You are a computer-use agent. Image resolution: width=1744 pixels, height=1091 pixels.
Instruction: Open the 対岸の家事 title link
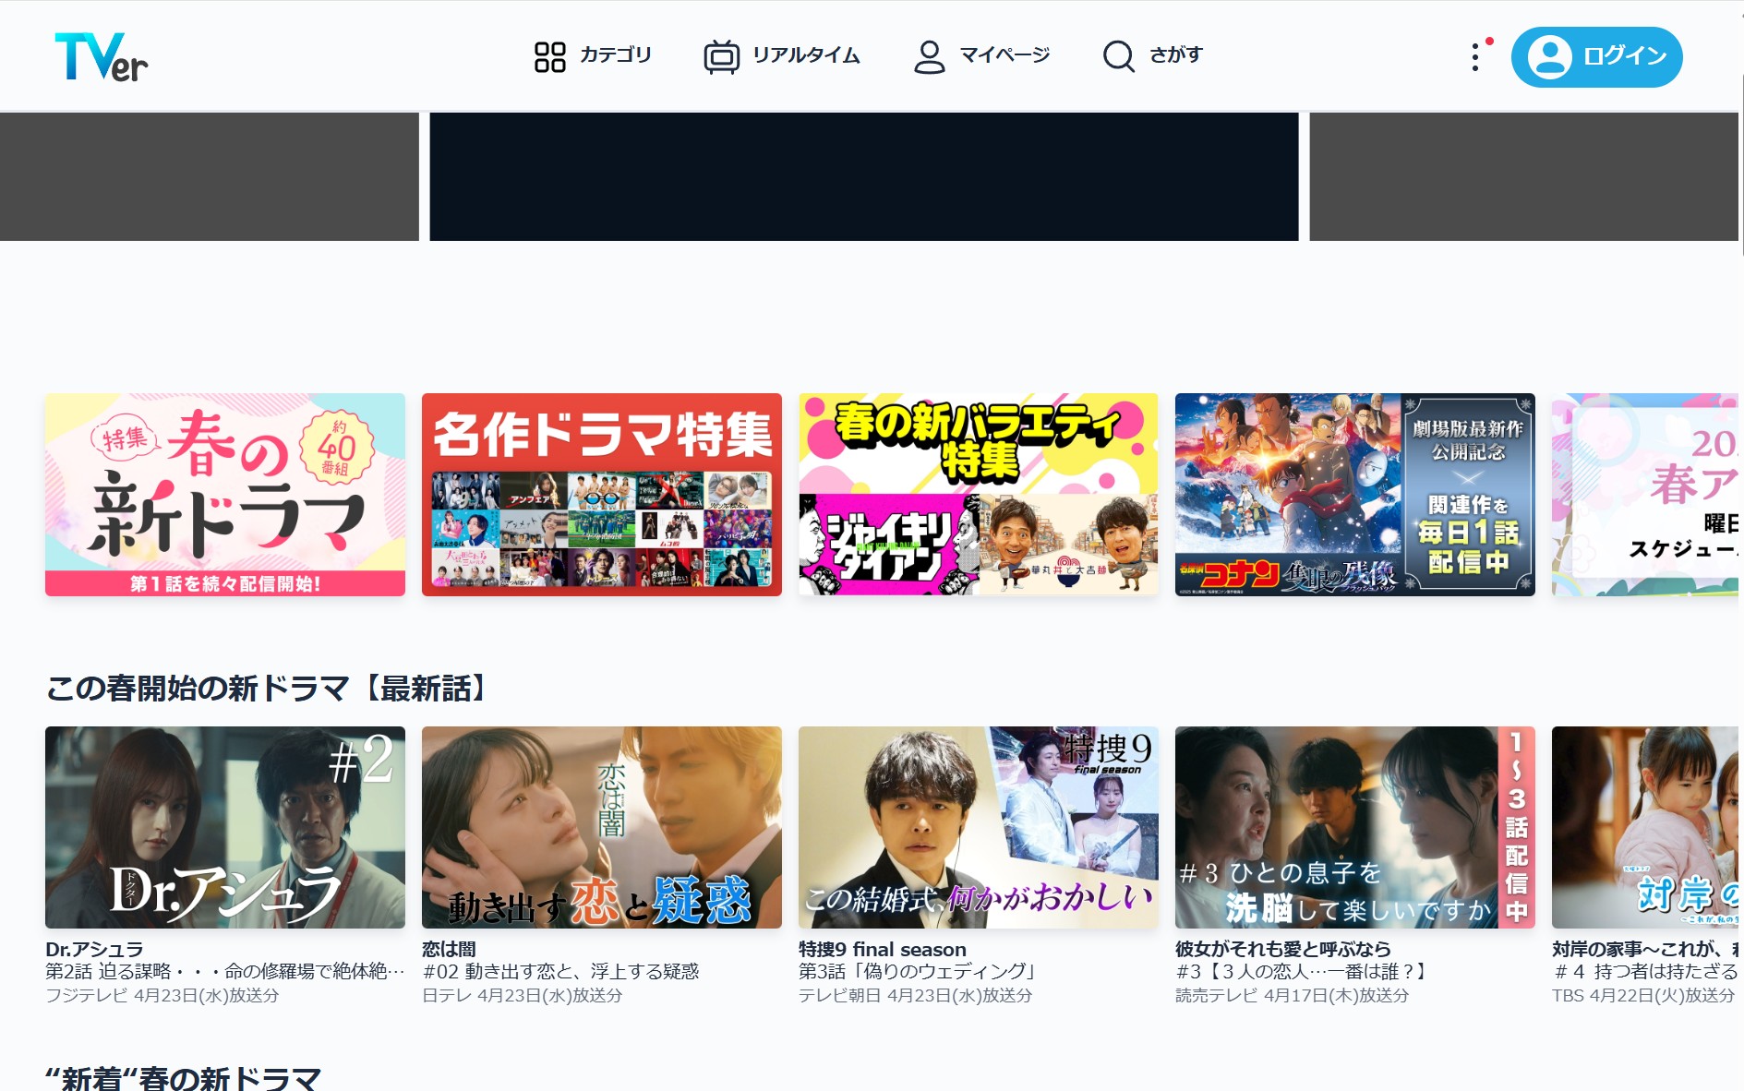coord(1645,949)
